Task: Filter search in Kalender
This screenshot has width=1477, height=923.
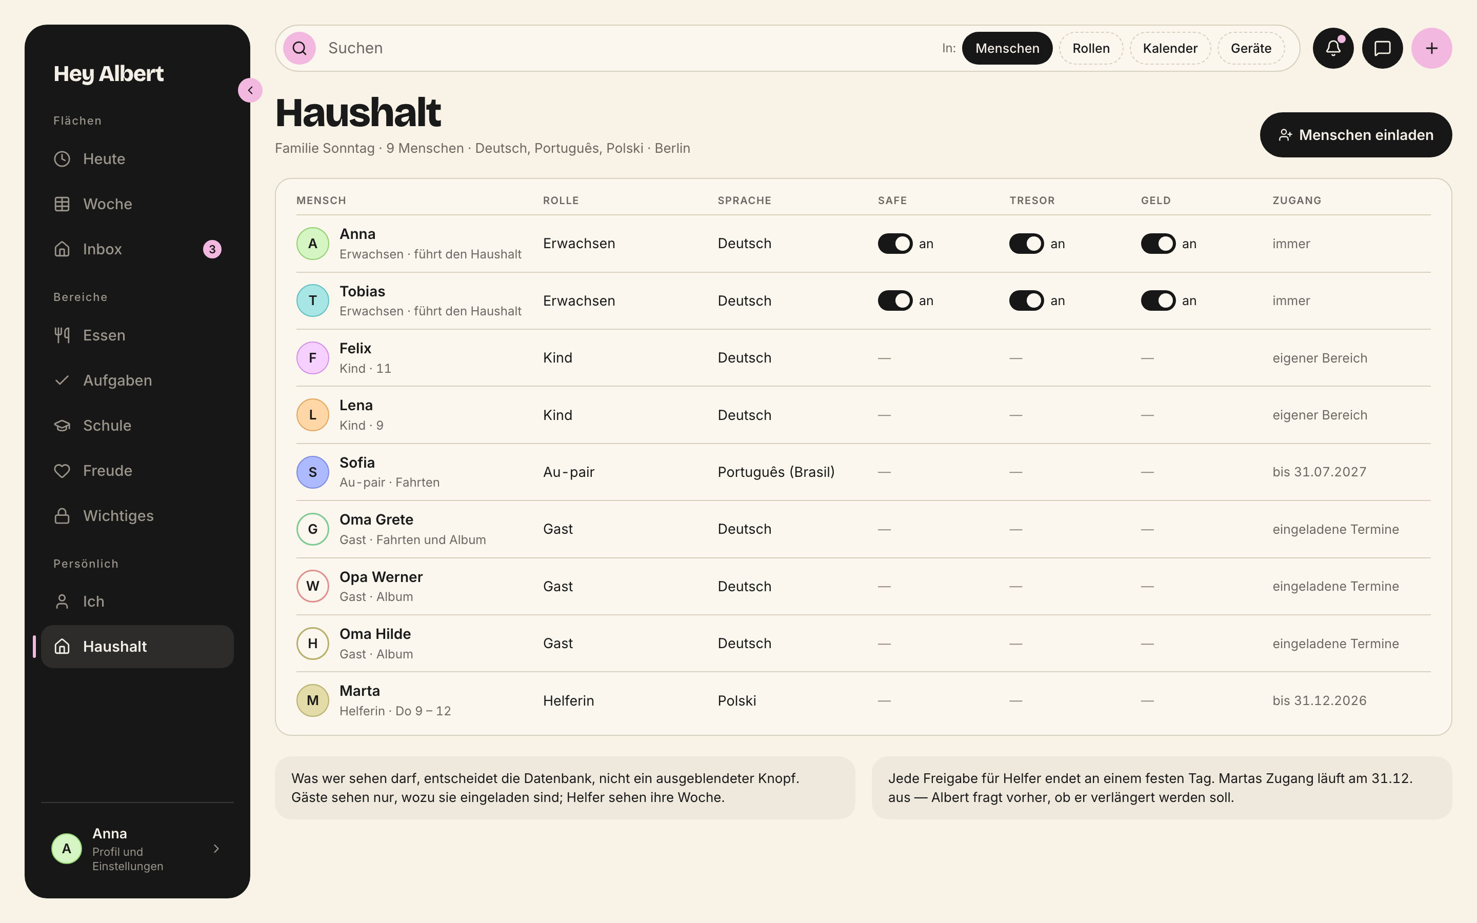Action: tap(1170, 48)
